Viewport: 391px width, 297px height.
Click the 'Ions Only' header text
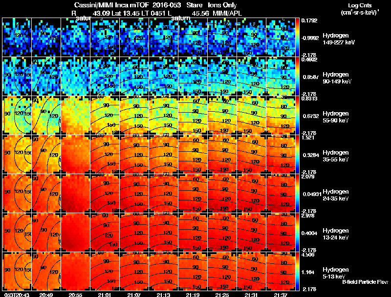(222, 5)
